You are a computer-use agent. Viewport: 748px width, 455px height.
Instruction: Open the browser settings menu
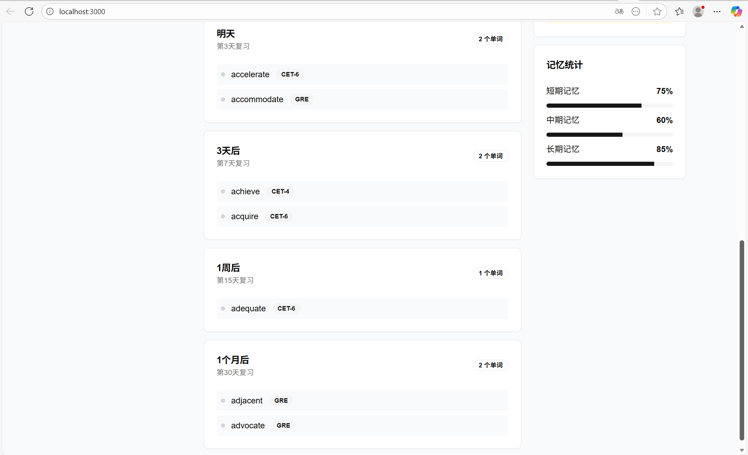[717, 11]
